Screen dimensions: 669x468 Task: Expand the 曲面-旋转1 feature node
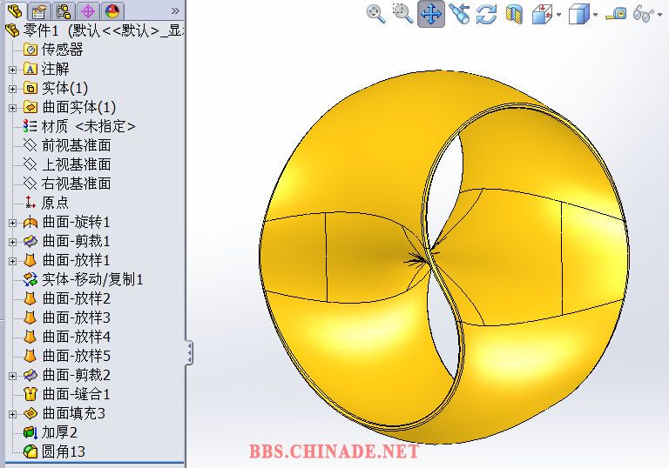click(12, 222)
